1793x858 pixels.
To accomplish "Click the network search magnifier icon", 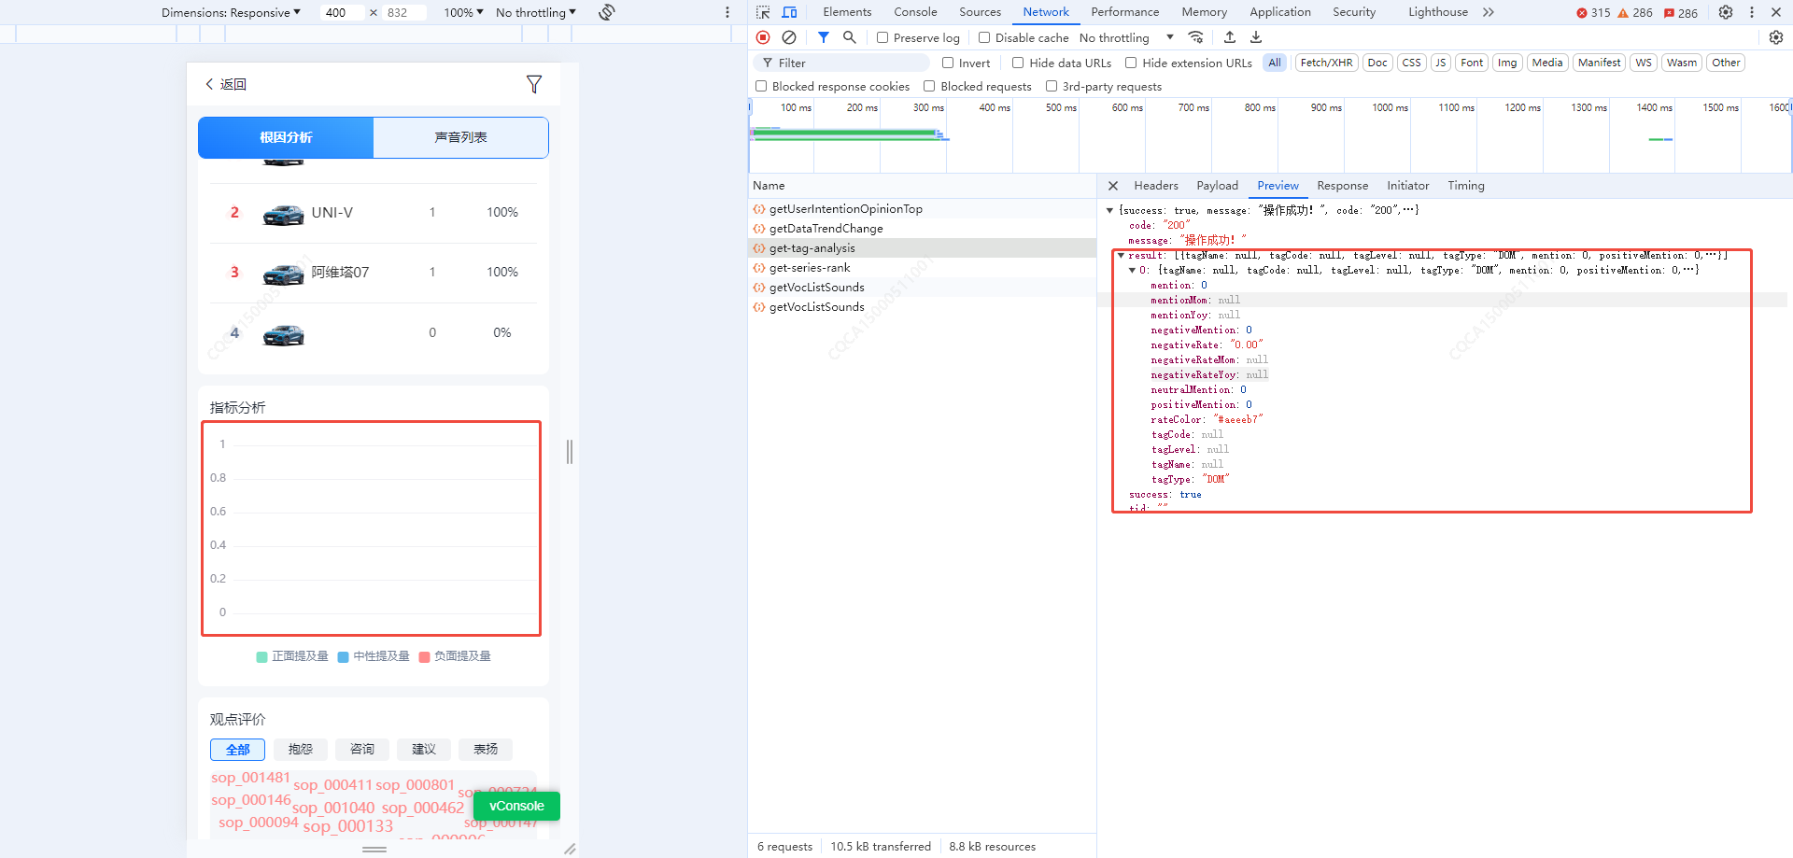I will click(x=849, y=37).
